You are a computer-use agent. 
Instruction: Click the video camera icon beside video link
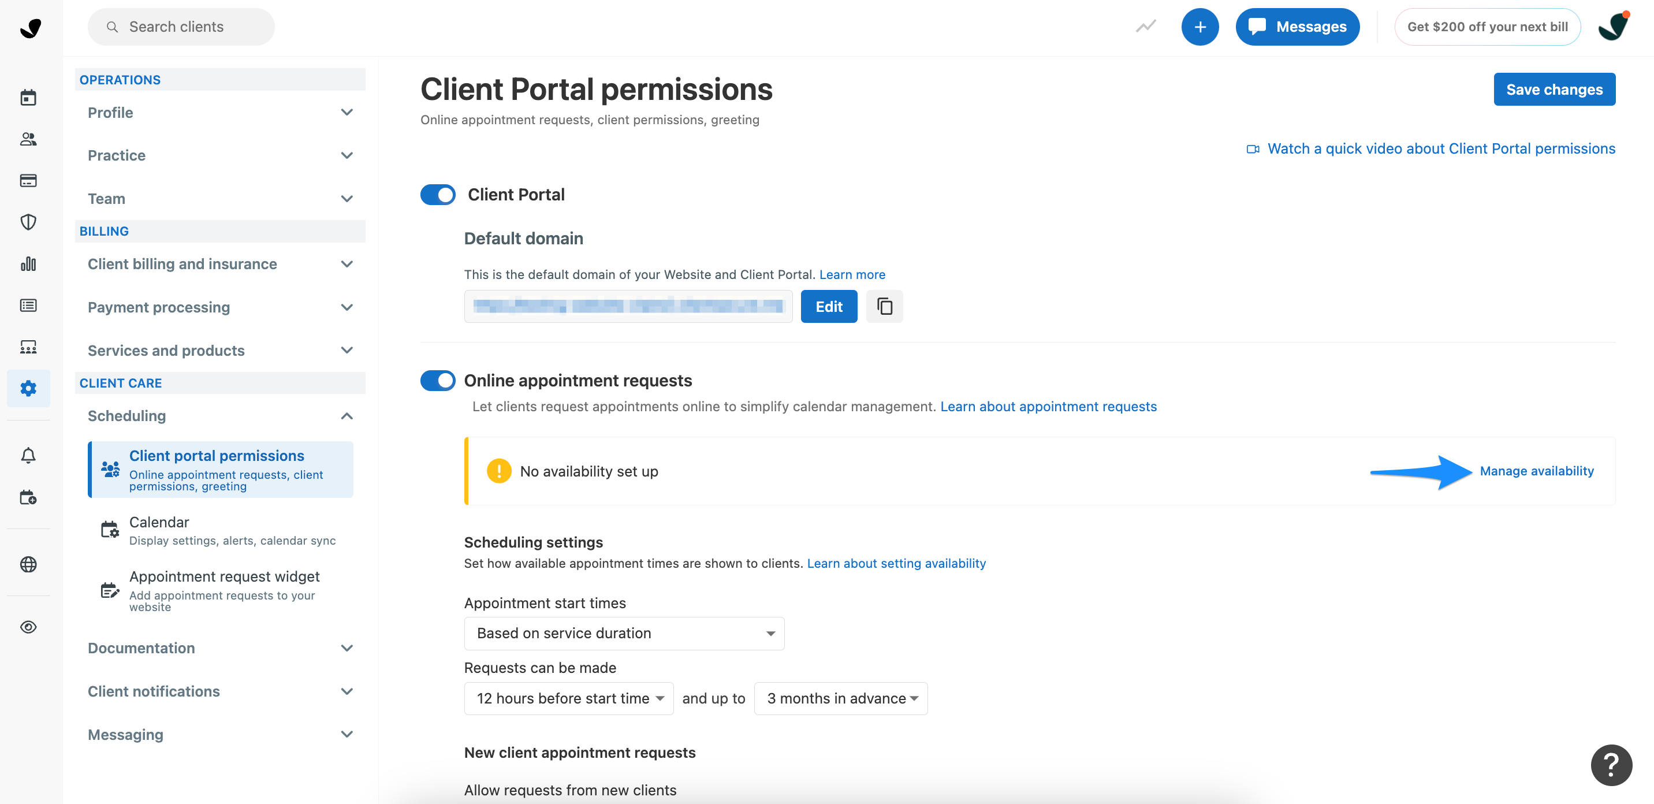pos(1253,149)
